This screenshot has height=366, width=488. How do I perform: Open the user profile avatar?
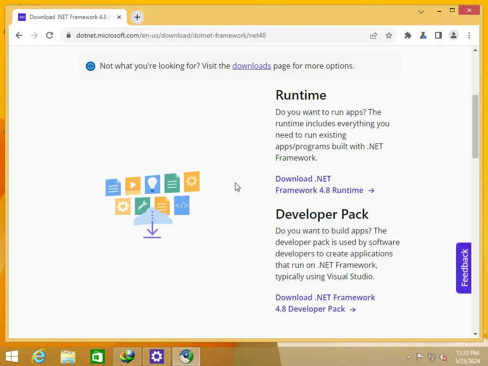(454, 35)
